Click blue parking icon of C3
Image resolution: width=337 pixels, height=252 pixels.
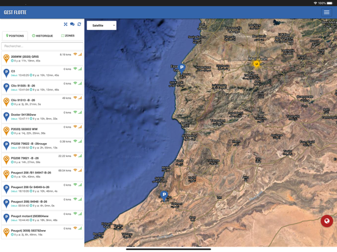(x=7, y=73)
